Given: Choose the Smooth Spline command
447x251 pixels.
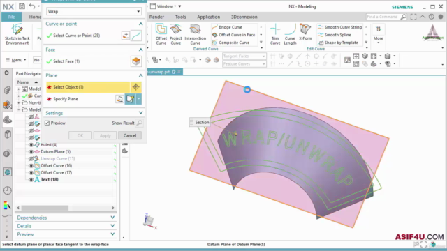Looking at the screenshot, I should (335, 35).
